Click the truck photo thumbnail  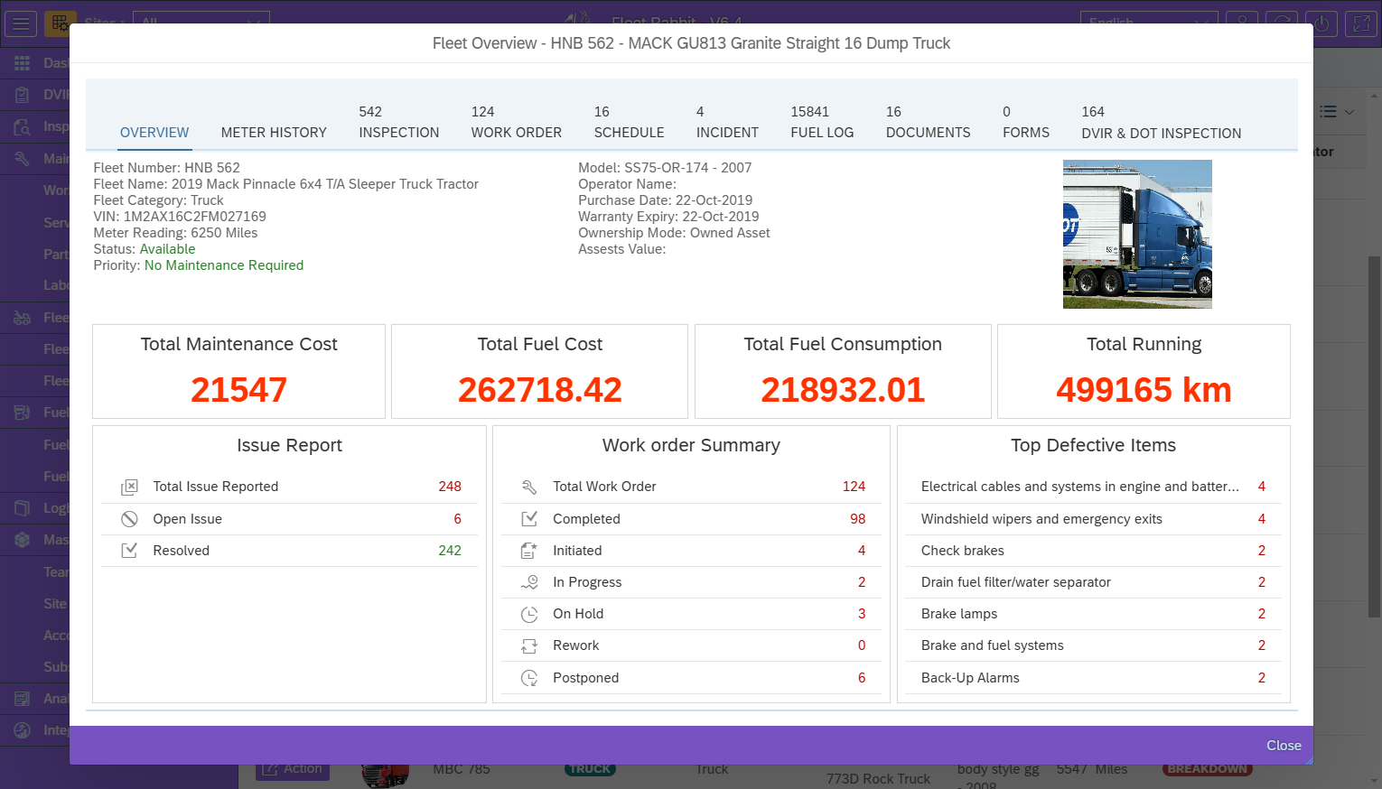pyautogui.click(x=1137, y=234)
